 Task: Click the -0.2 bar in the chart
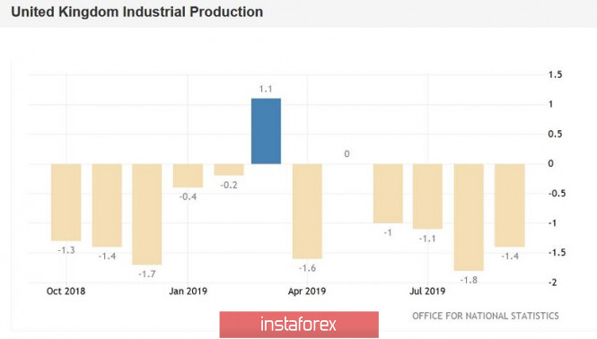coord(229,169)
